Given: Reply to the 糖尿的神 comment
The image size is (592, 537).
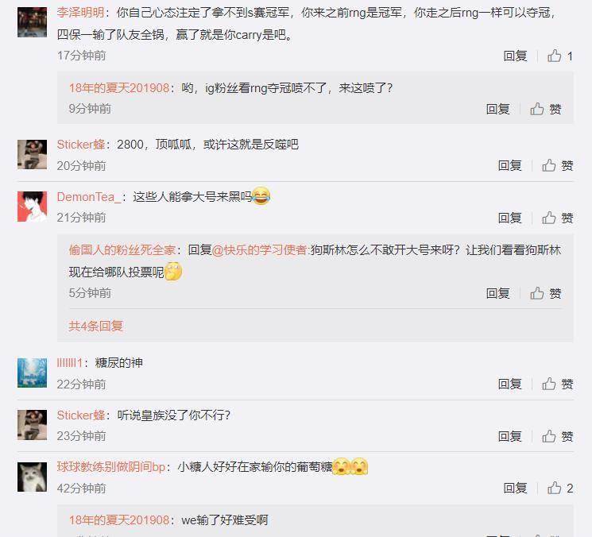Looking at the screenshot, I should [509, 384].
